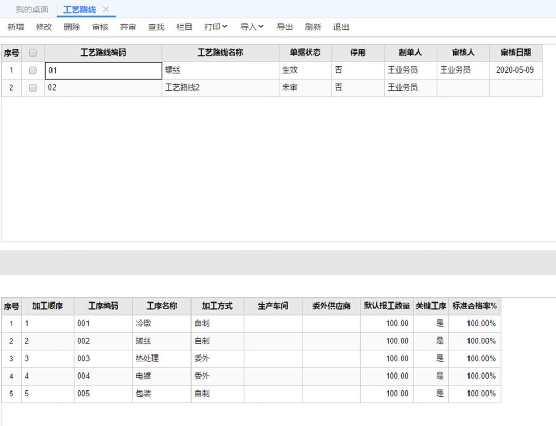Click the 热处理 process name cell

pyautogui.click(x=162, y=359)
